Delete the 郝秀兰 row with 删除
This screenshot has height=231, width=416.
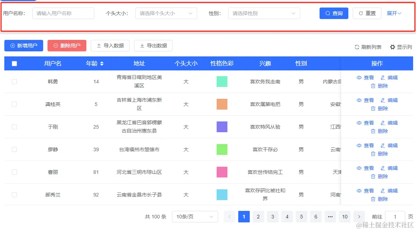(379, 199)
